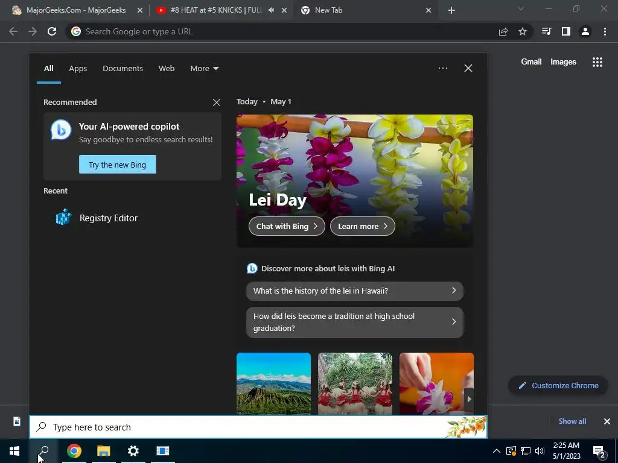
Task: Click Learn more about Lei Day
Action: point(363,227)
